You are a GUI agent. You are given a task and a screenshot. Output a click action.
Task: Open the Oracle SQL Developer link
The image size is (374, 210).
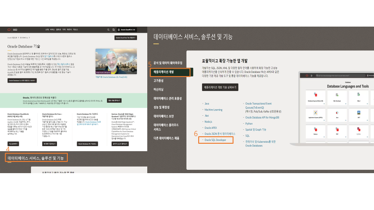coord(215,140)
